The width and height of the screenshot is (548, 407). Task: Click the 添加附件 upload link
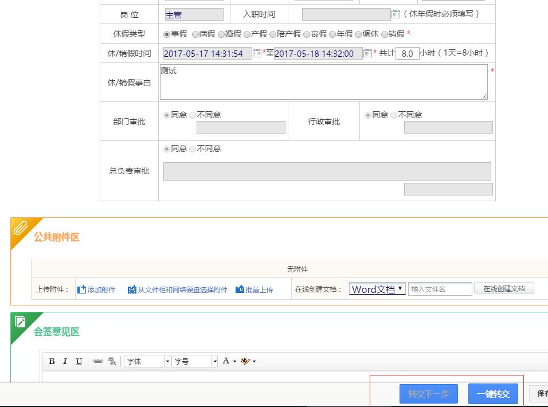tap(96, 289)
